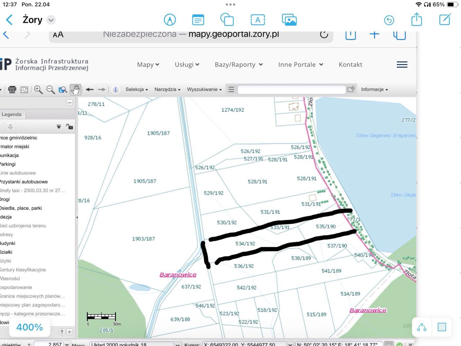Select the zoom out magnifier tool
Viewport: 461px width, 346px height.
pyautogui.click(x=50, y=89)
